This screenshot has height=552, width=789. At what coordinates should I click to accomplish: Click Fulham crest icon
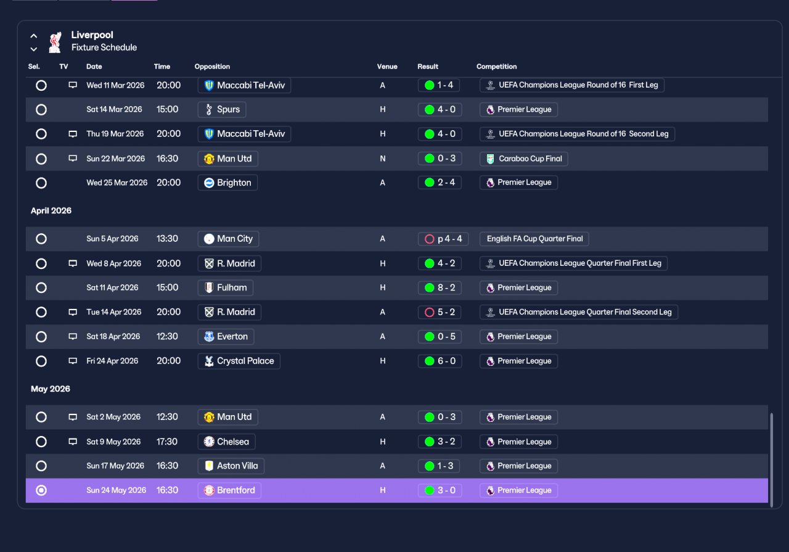[209, 287]
